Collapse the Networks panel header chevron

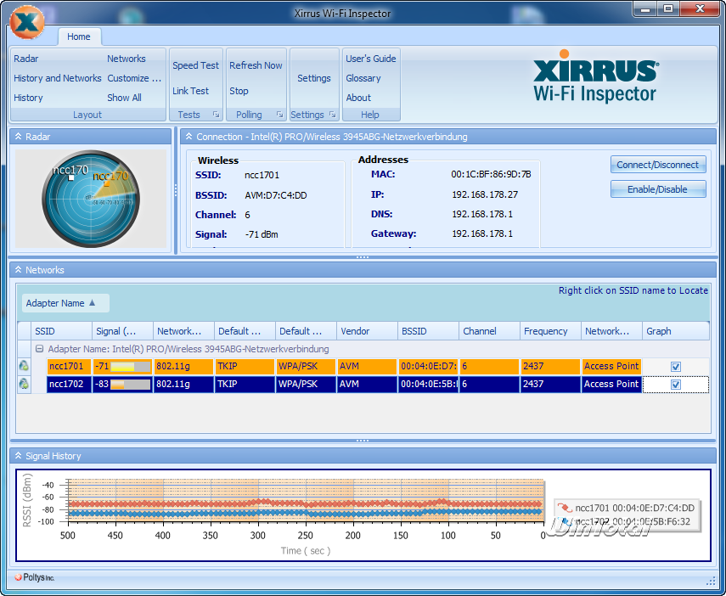(x=18, y=270)
